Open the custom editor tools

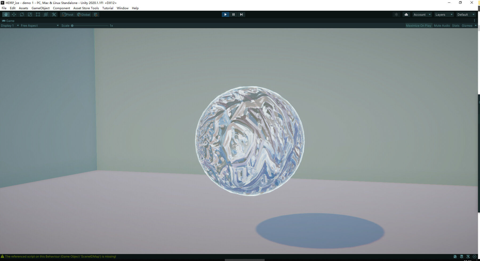54,14
